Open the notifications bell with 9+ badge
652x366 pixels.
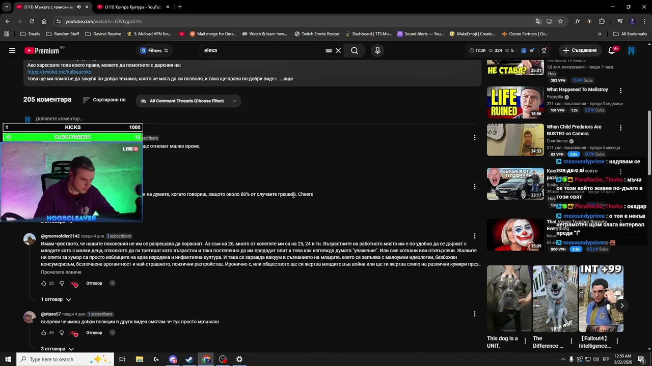click(x=612, y=50)
